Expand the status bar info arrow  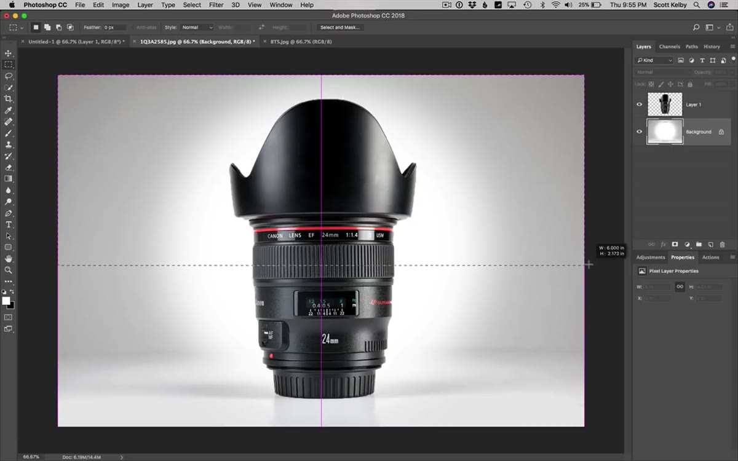[x=121, y=457]
